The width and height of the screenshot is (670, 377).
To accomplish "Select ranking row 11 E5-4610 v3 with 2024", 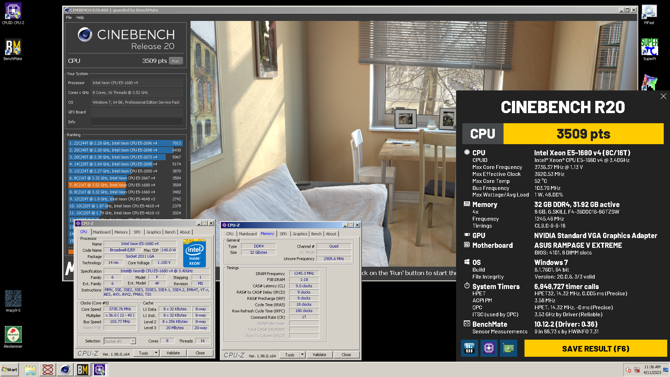I will point(125,213).
